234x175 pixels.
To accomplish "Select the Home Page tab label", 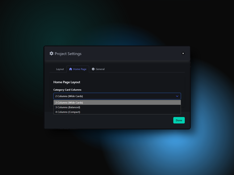I will click(x=80, y=69).
